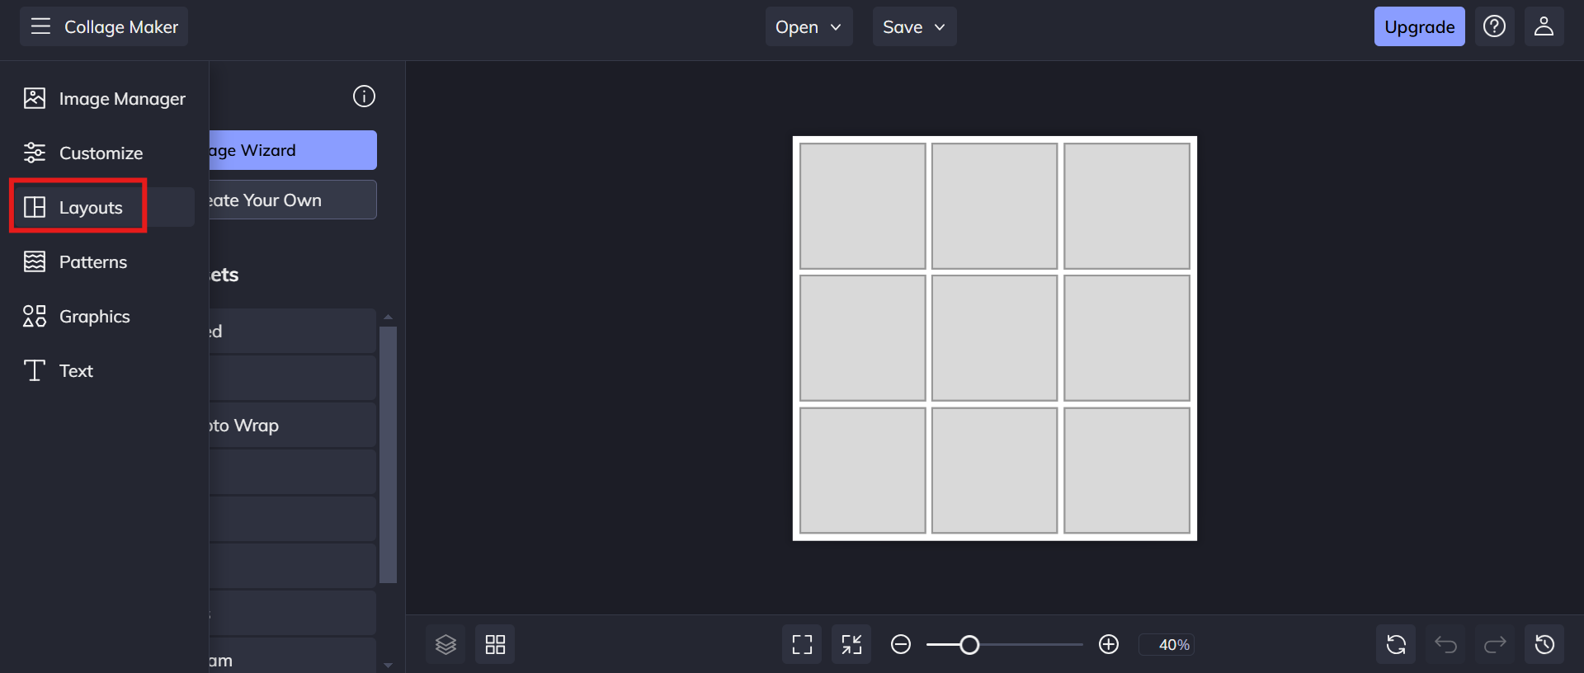
Task: Open the layers stack icon
Action: click(x=445, y=644)
